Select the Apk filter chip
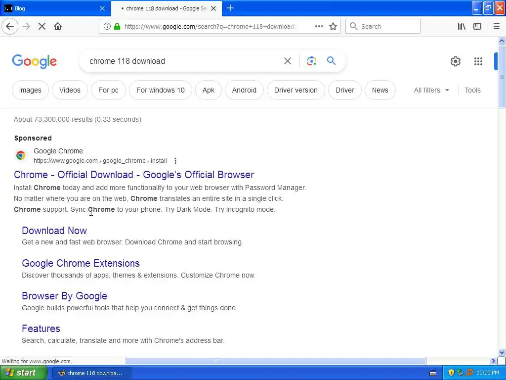The width and height of the screenshot is (506, 380). click(208, 90)
